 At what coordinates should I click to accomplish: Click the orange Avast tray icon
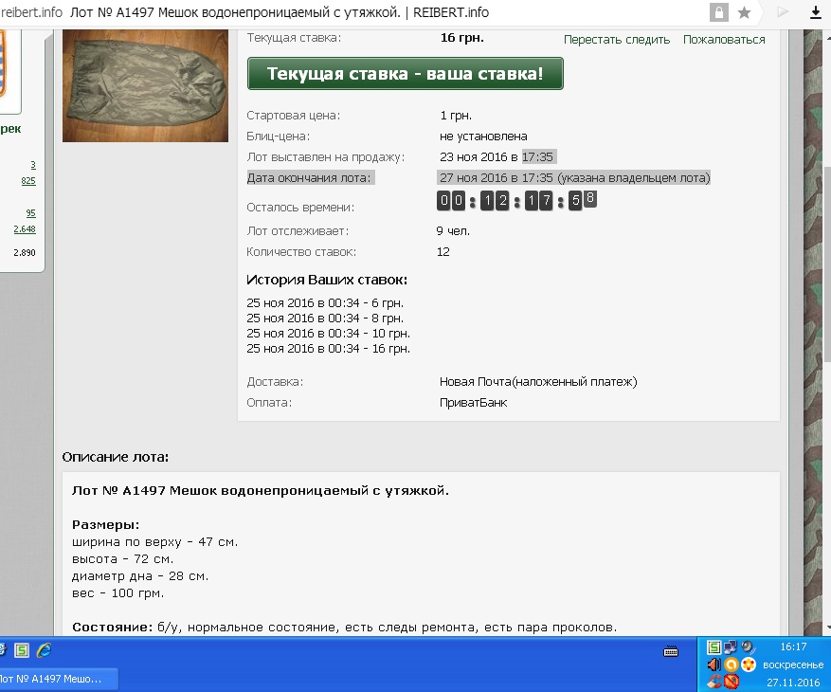(x=731, y=664)
